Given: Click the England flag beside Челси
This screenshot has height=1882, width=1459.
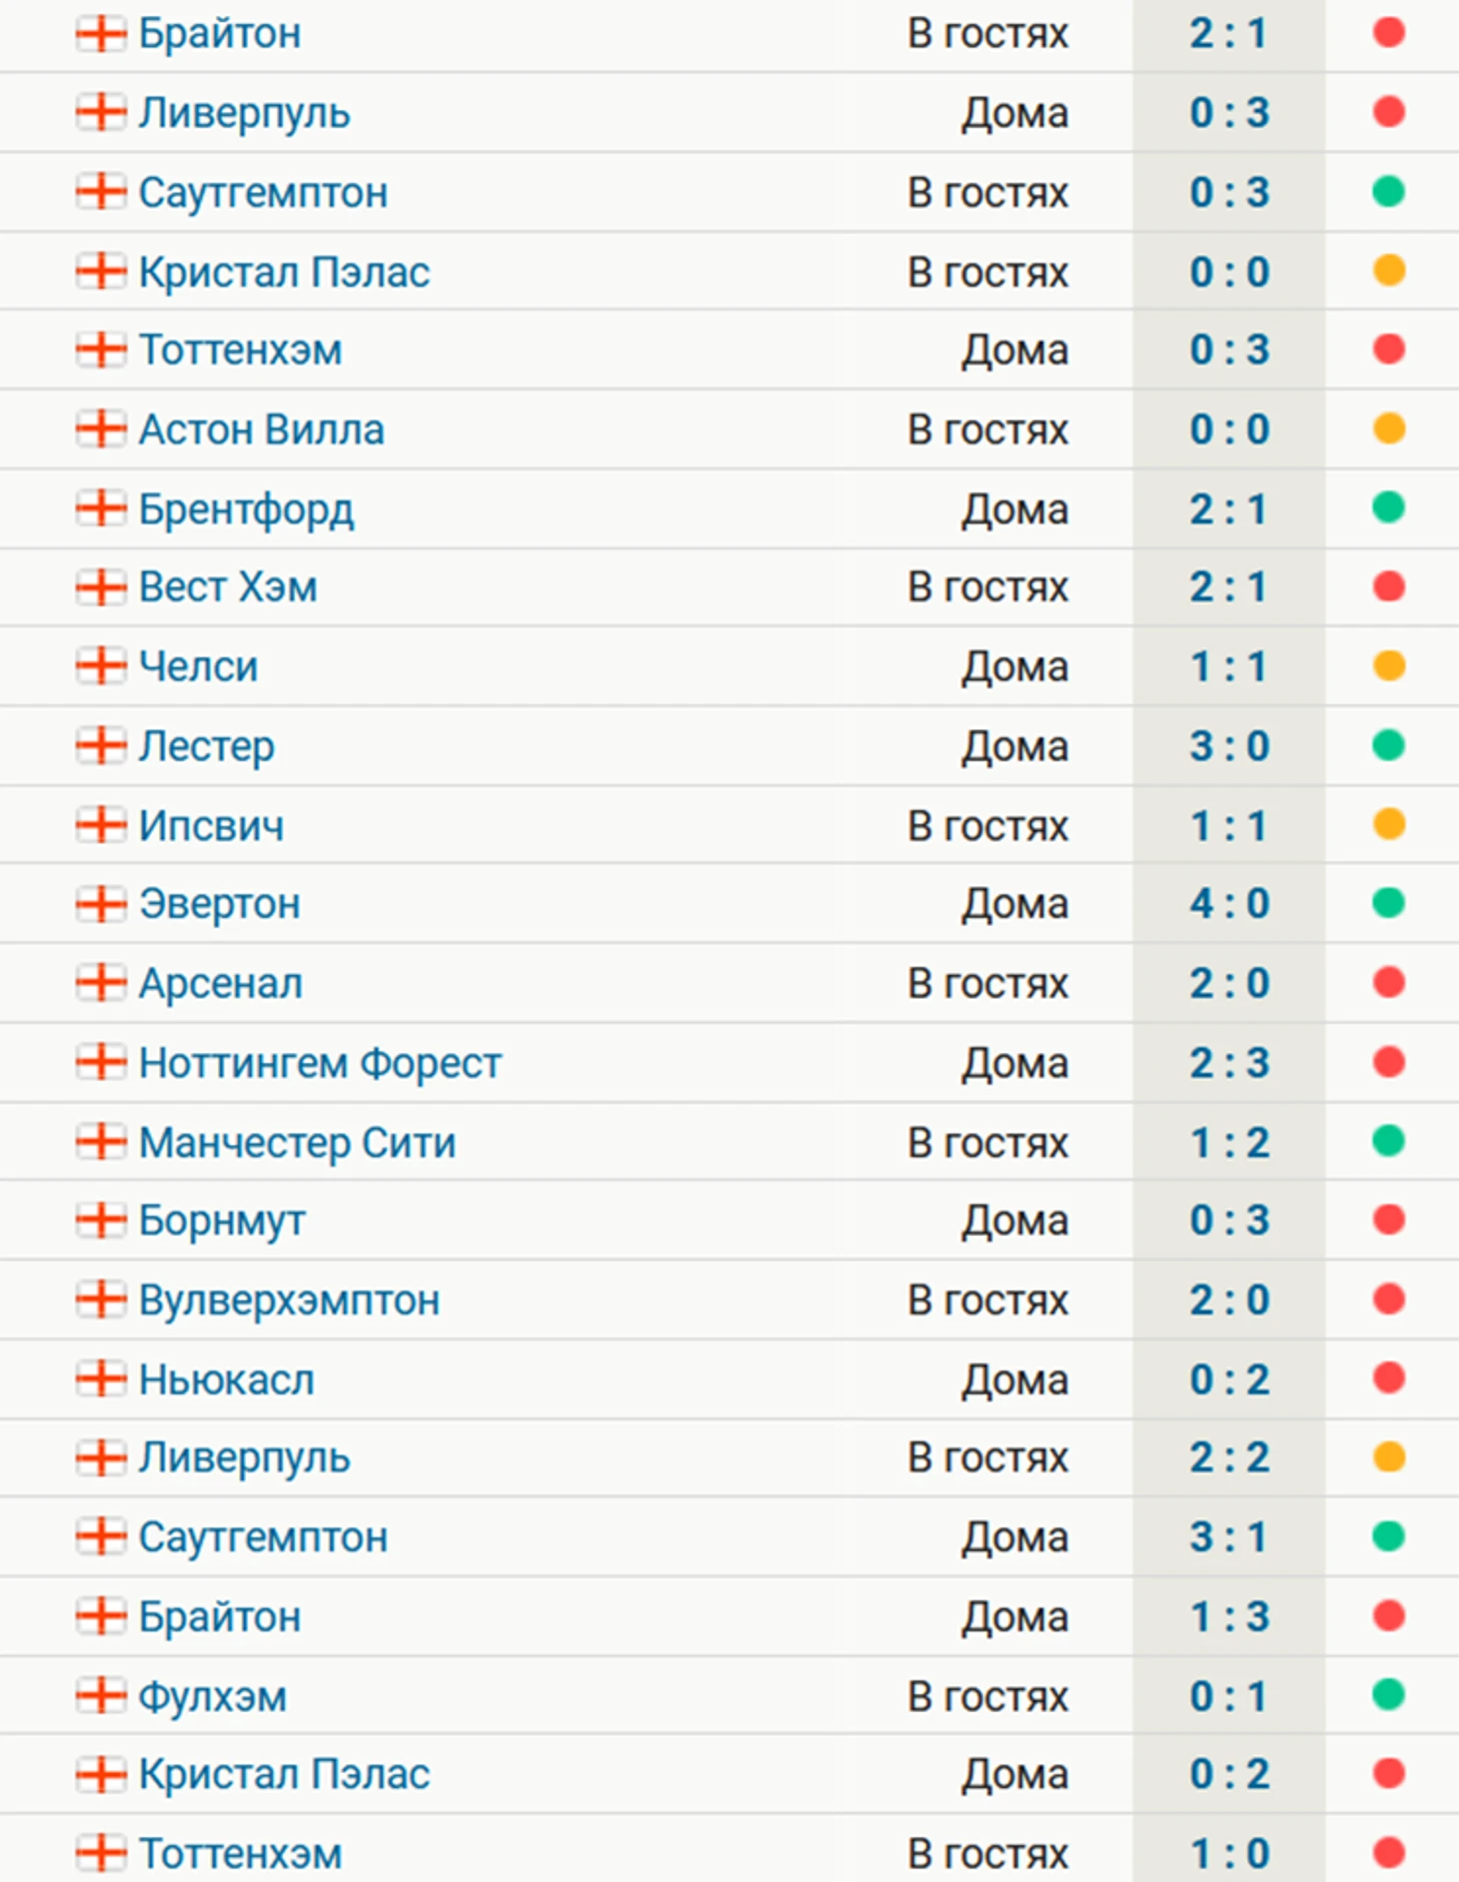Looking at the screenshot, I should point(101,665).
